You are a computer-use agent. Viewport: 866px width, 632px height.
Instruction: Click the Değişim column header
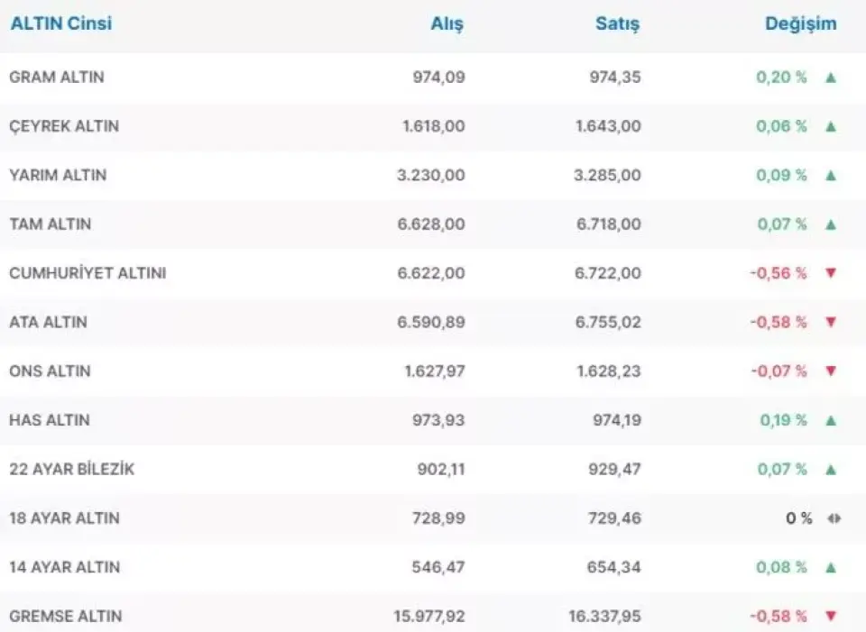tap(800, 24)
